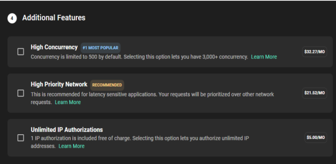
Task: Click the Additional Features heading
Action: (54, 18)
